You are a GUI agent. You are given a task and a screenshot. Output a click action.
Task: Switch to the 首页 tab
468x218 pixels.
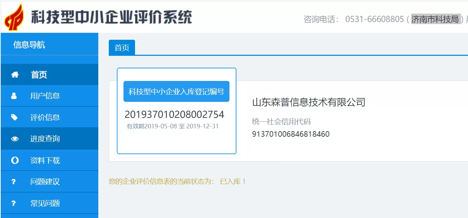tap(122, 48)
